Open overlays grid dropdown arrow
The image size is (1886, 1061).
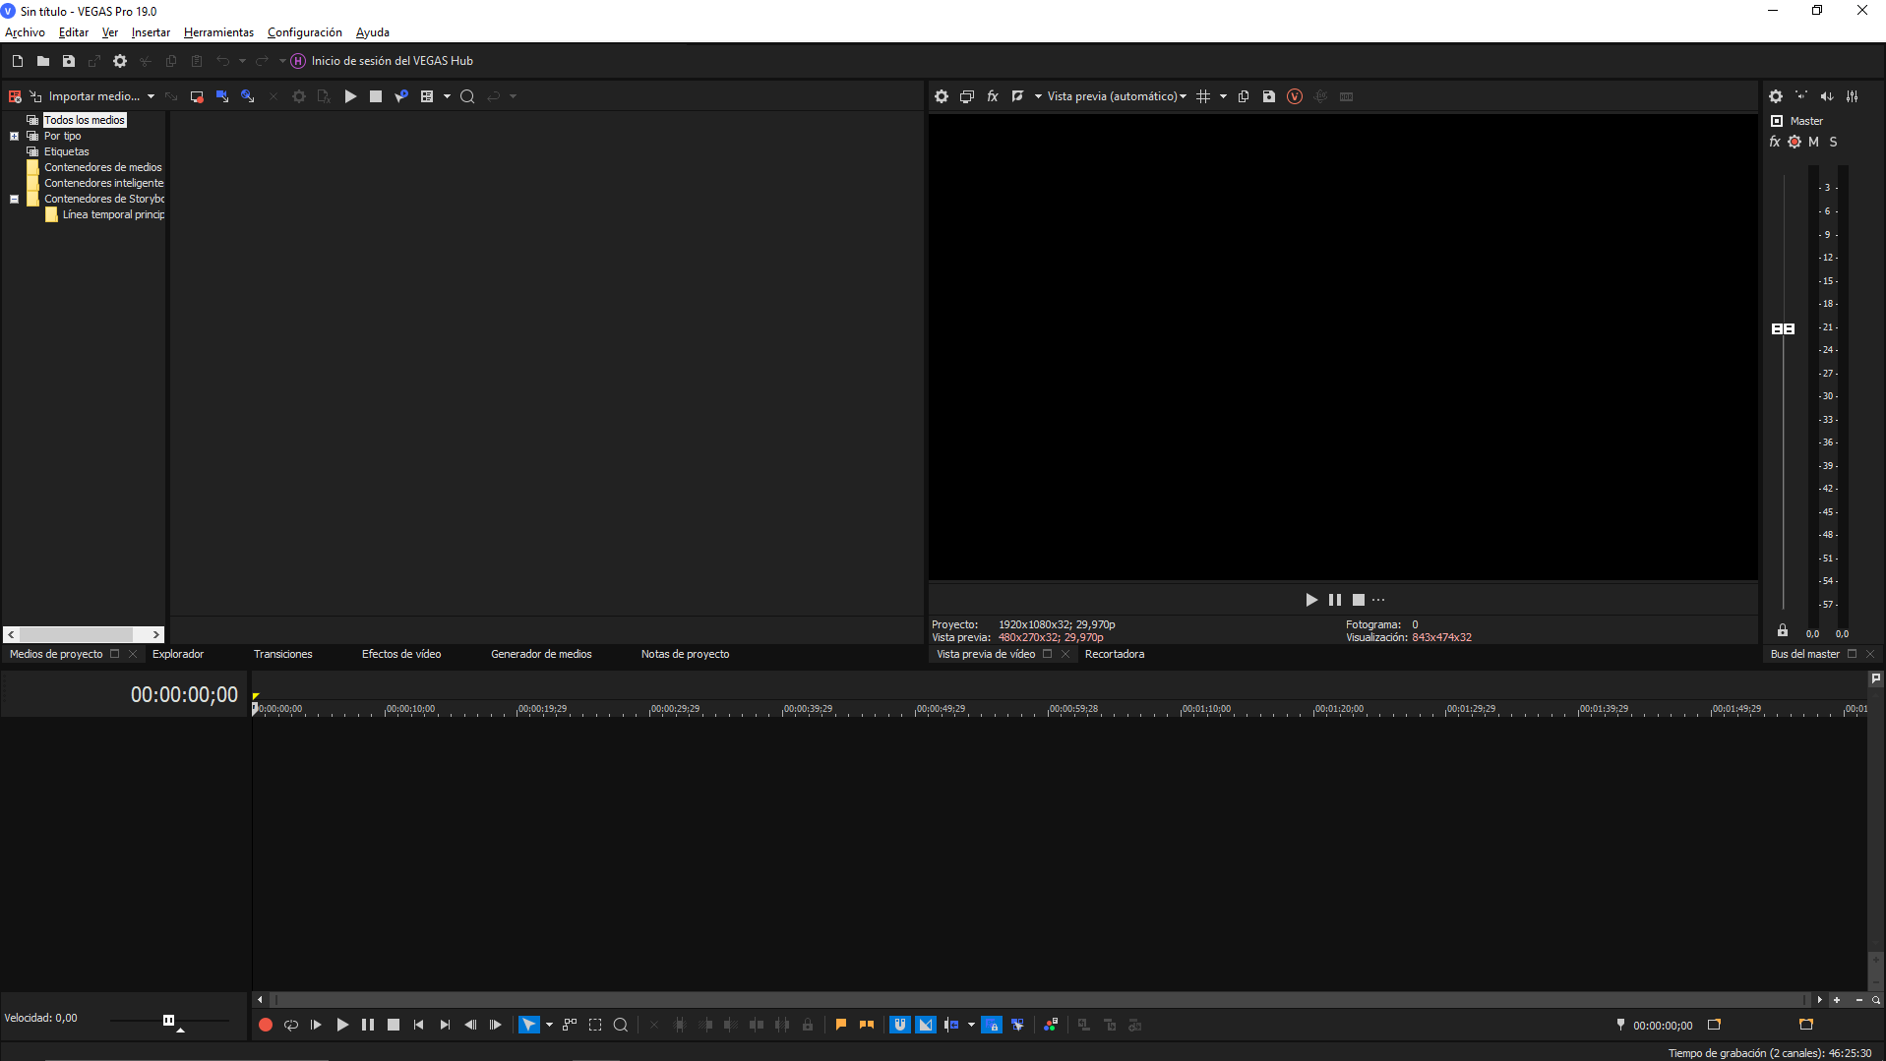(x=1223, y=96)
